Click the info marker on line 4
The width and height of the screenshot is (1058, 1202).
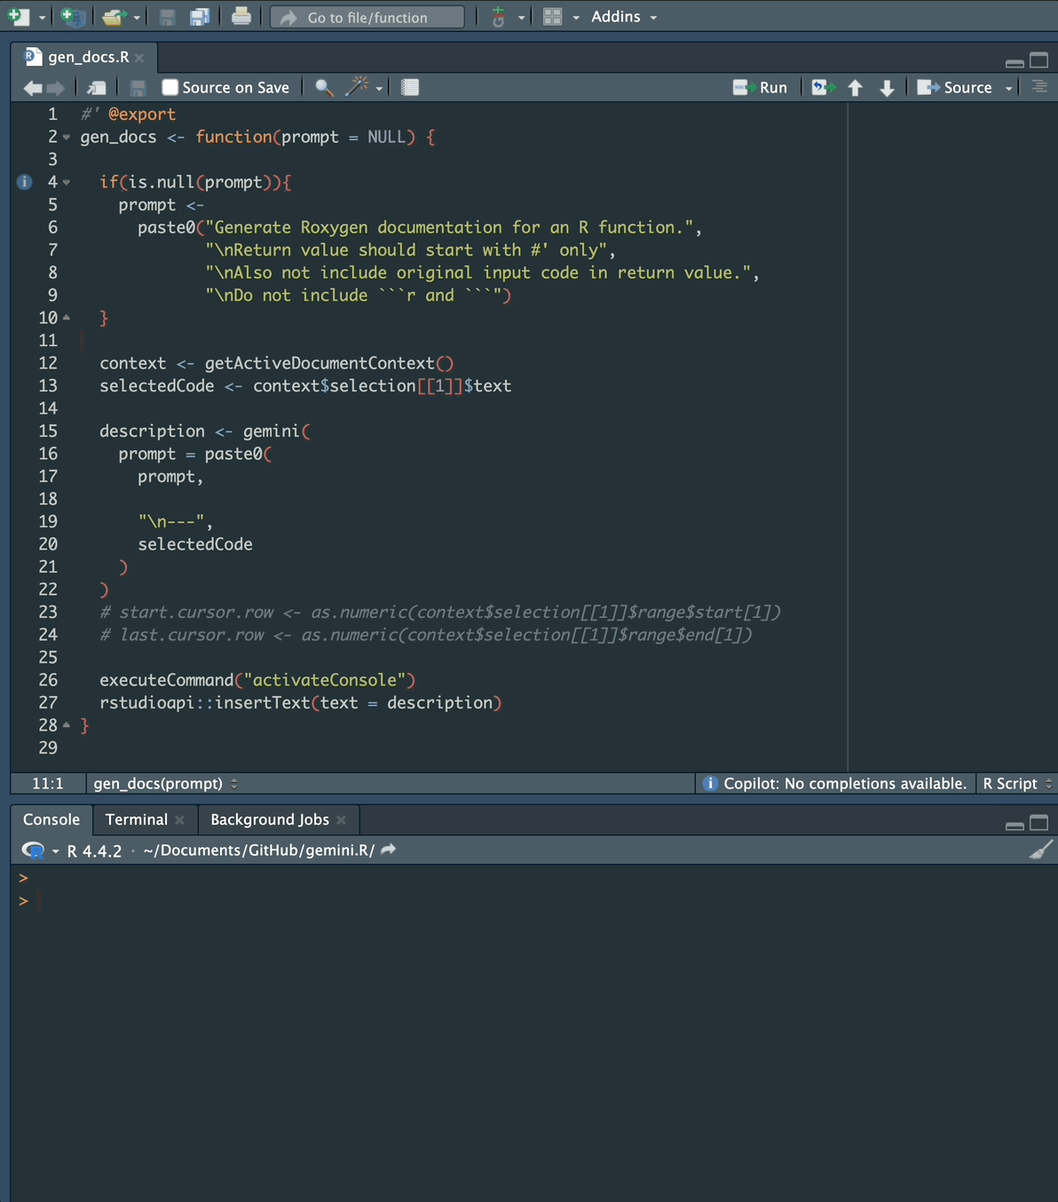pyautogui.click(x=25, y=182)
